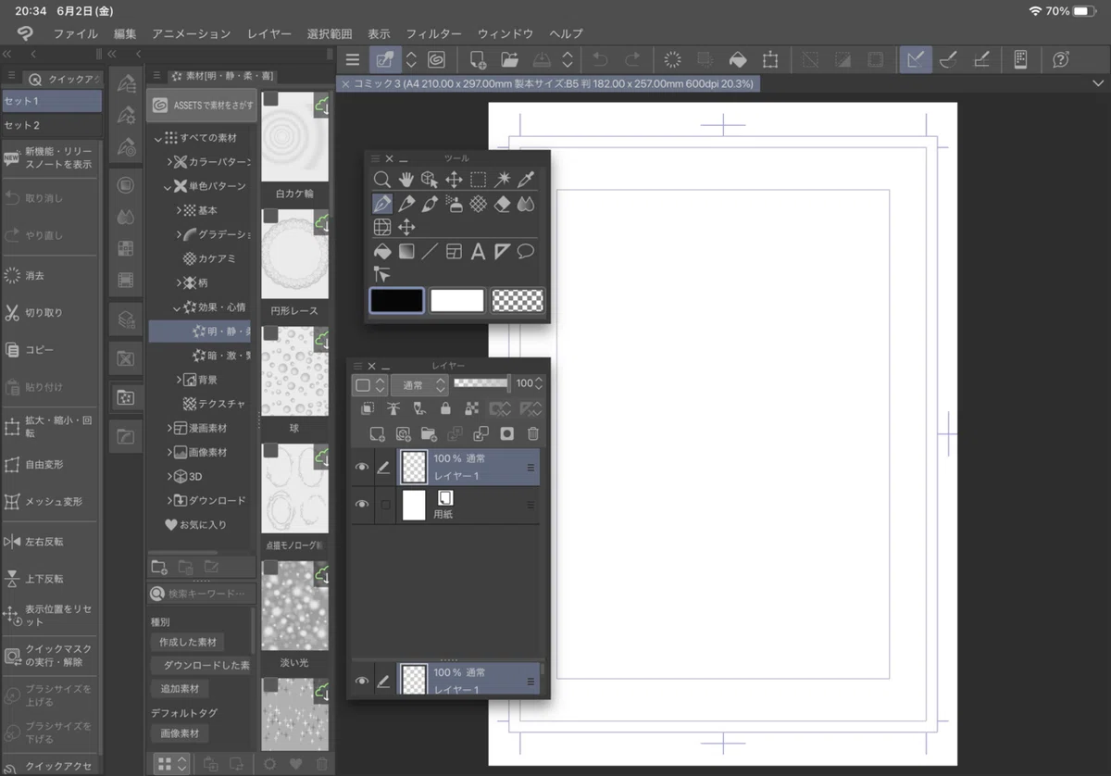Collapse the 効果・心情 folder
The width and height of the screenshot is (1111, 776).
[x=177, y=307]
